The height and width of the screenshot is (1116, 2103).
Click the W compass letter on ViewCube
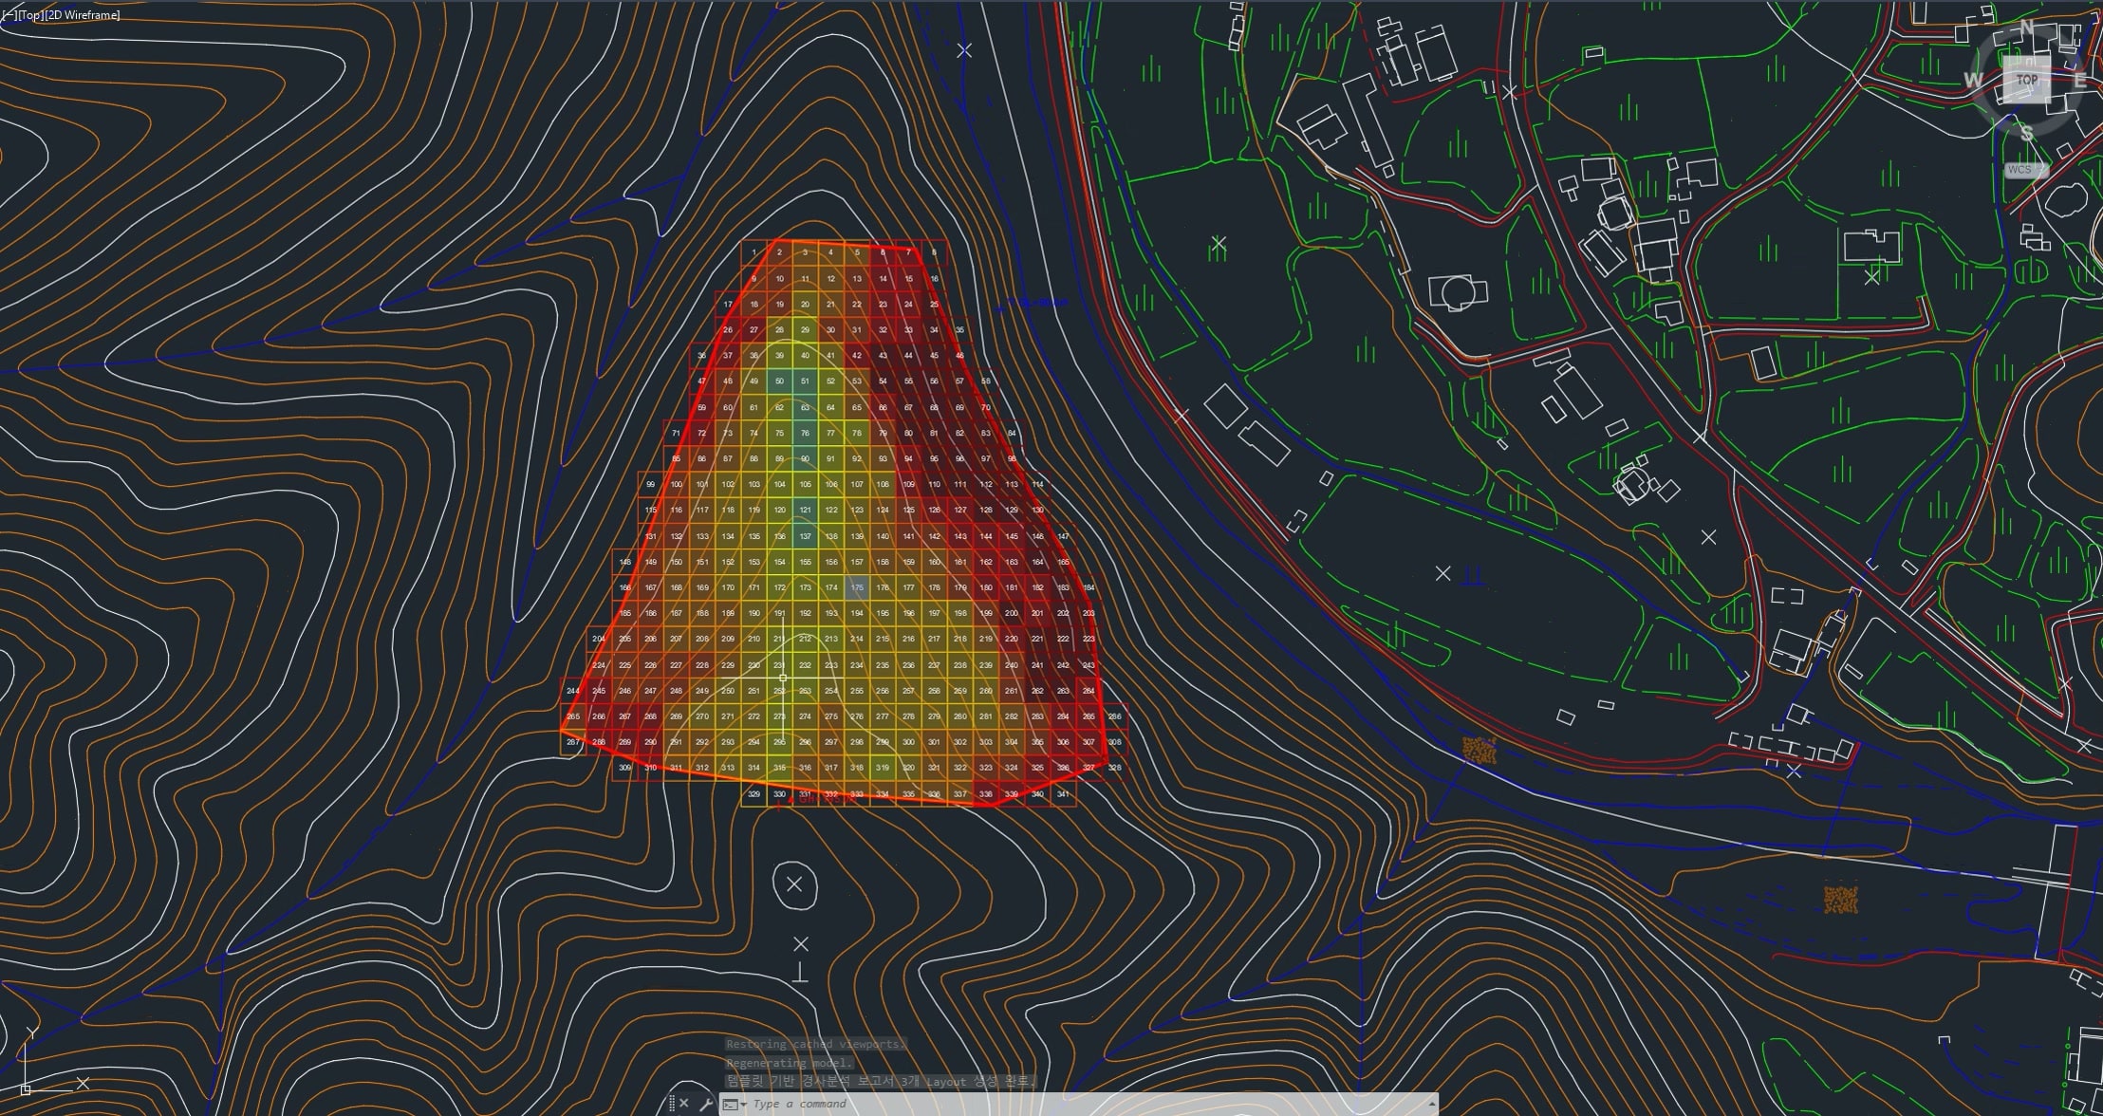[x=1973, y=81]
